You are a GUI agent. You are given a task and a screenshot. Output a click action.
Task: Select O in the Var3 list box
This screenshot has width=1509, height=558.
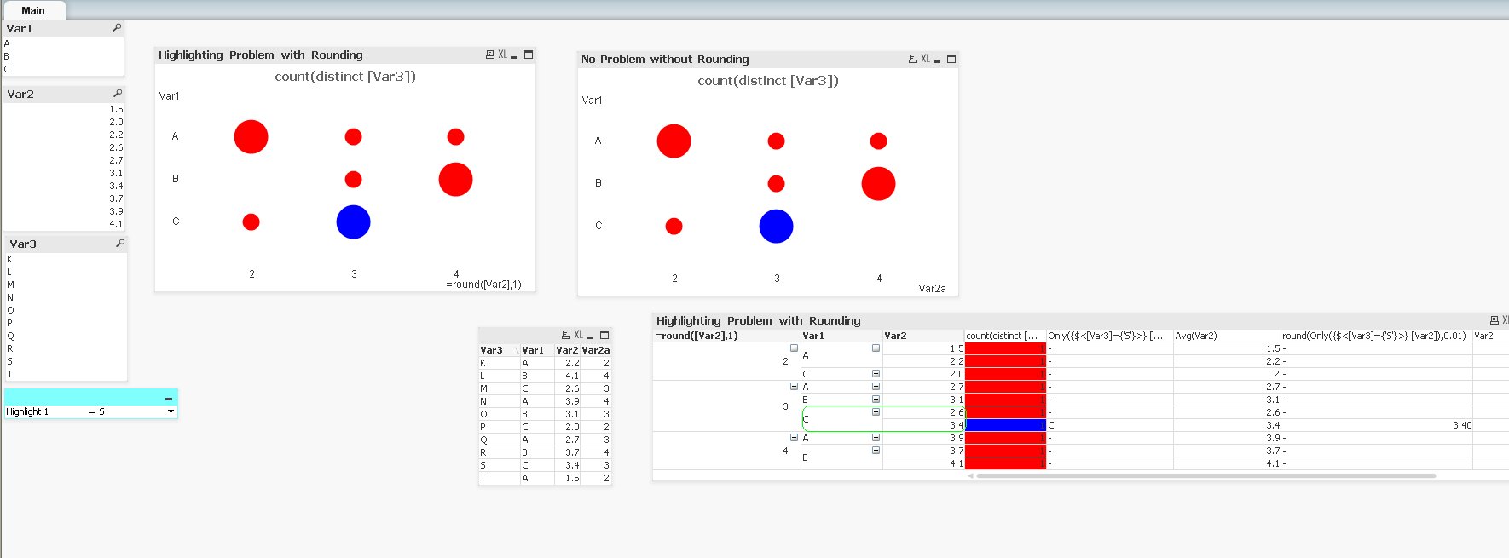pos(66,310)
